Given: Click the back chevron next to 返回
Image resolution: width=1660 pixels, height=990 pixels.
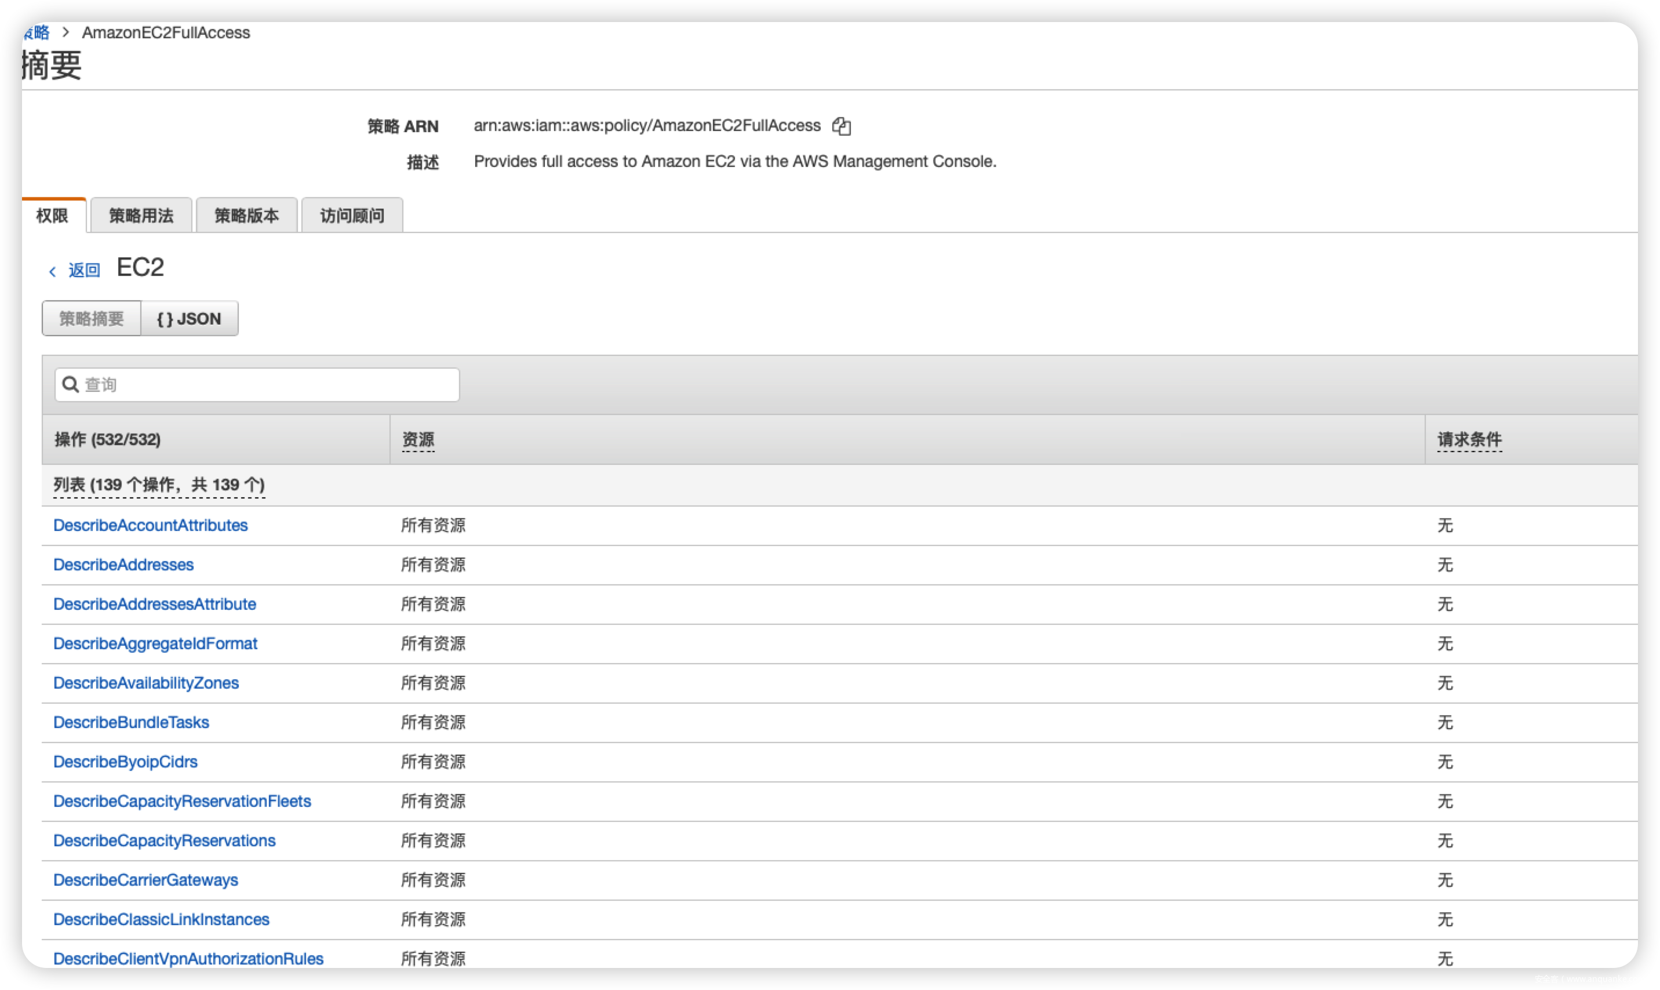Looking at the screenshot, I should [53, 271].
